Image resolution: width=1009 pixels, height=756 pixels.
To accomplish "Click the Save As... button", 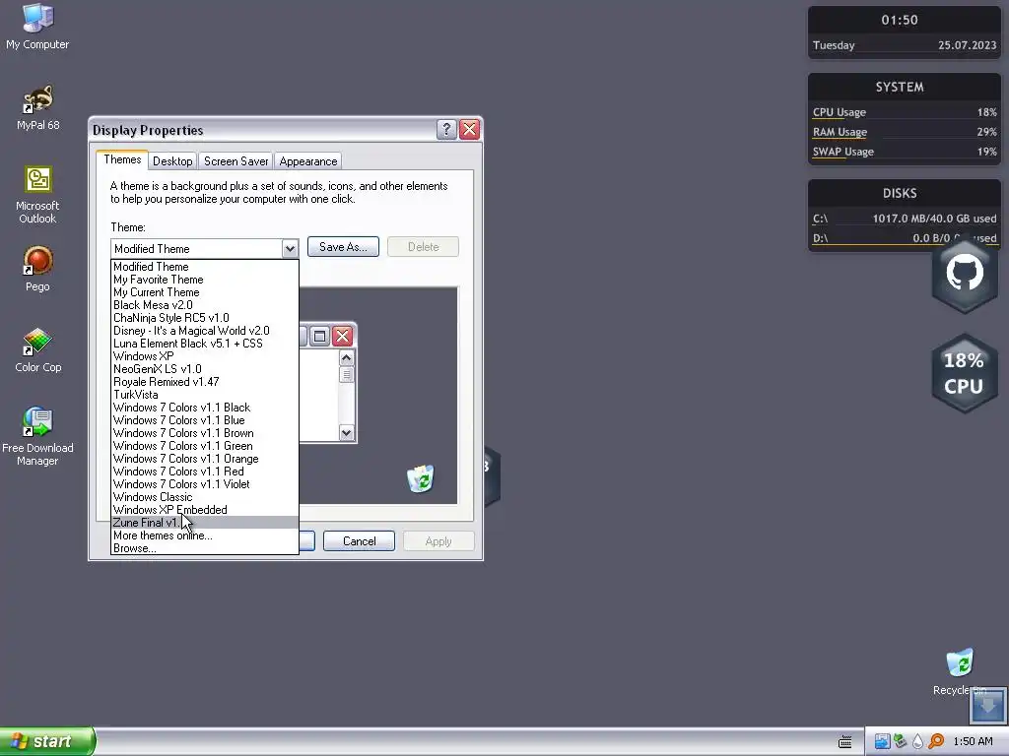I will pos(343,247).
